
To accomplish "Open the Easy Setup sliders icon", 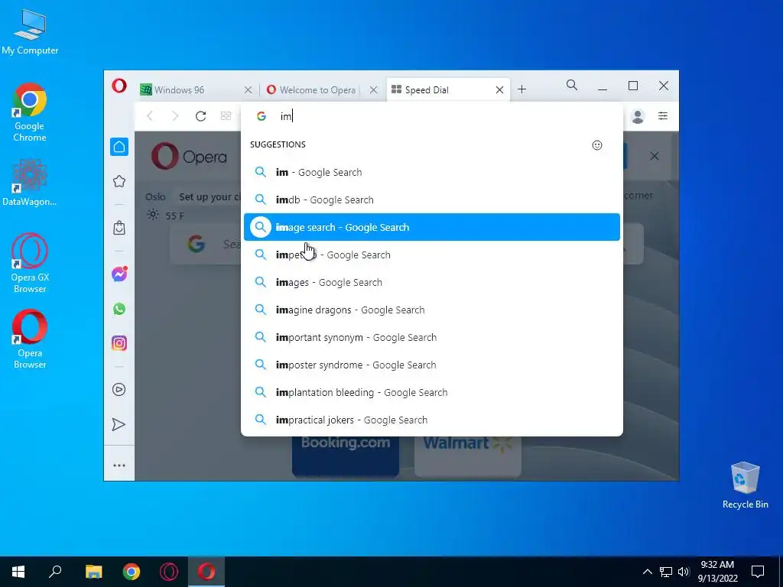I will pyautogui.click(x=663, y=116).
